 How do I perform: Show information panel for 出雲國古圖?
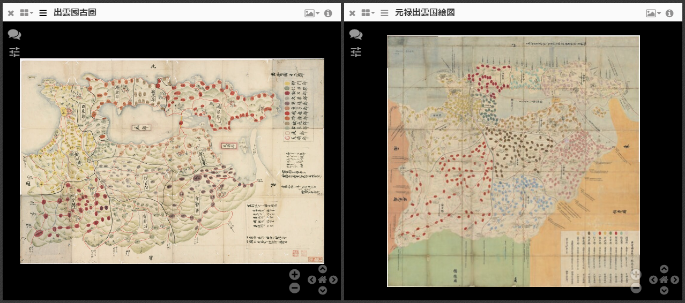328,13
